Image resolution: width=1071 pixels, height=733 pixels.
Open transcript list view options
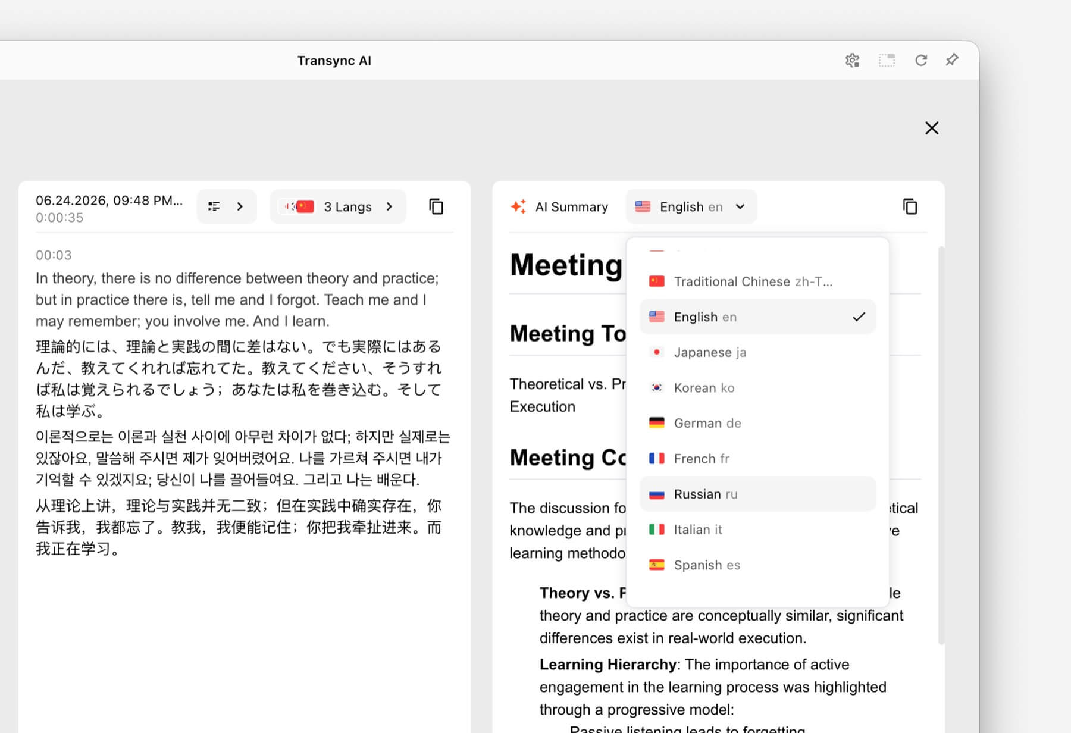214,206
